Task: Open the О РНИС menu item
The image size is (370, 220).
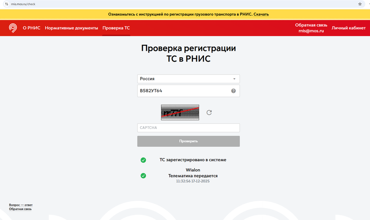Action: pyautogui.click(x=31, y=28)
